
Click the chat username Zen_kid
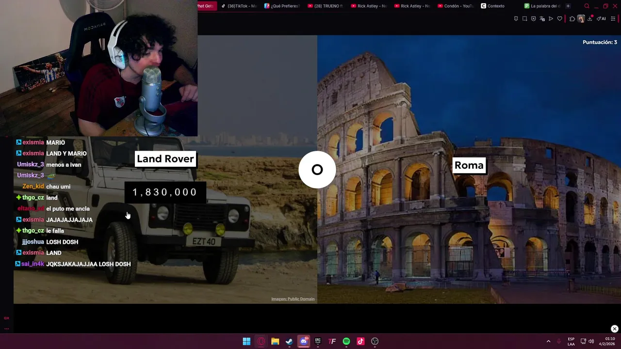click(x=33, y=187)
